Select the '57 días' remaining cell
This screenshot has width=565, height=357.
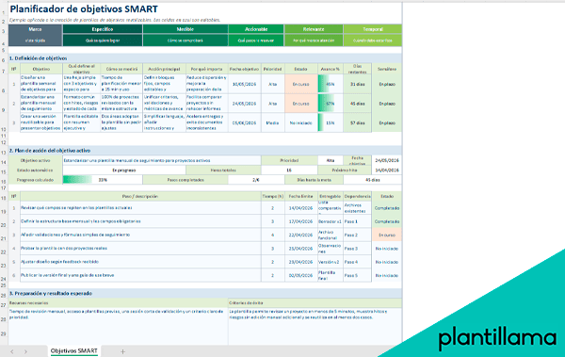pyautogui.click(x=358, y=123)
